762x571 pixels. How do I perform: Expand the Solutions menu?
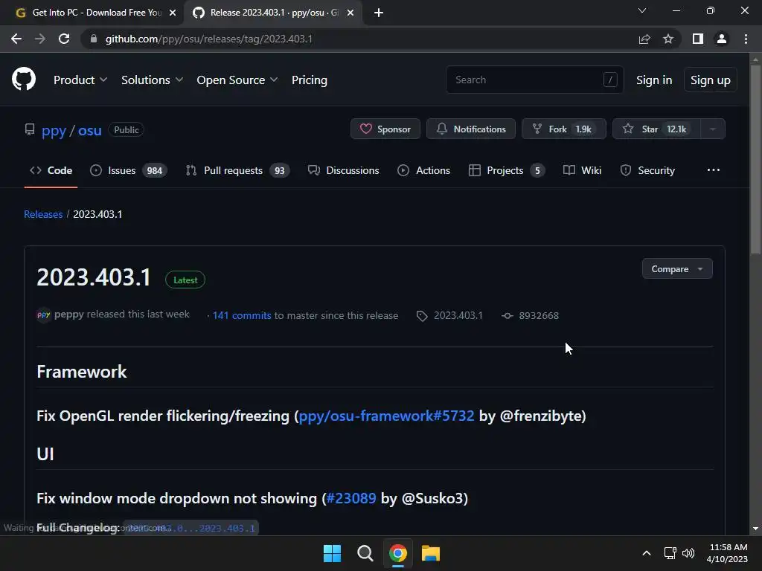point(152,80)
